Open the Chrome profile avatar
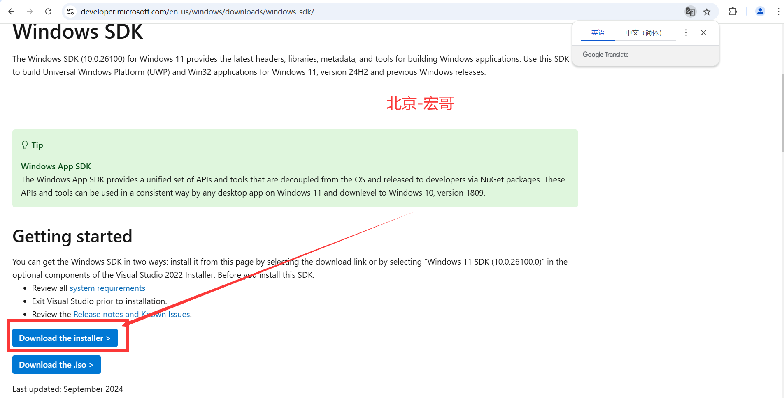Screen dimensions: 784x398 [760, 12]
